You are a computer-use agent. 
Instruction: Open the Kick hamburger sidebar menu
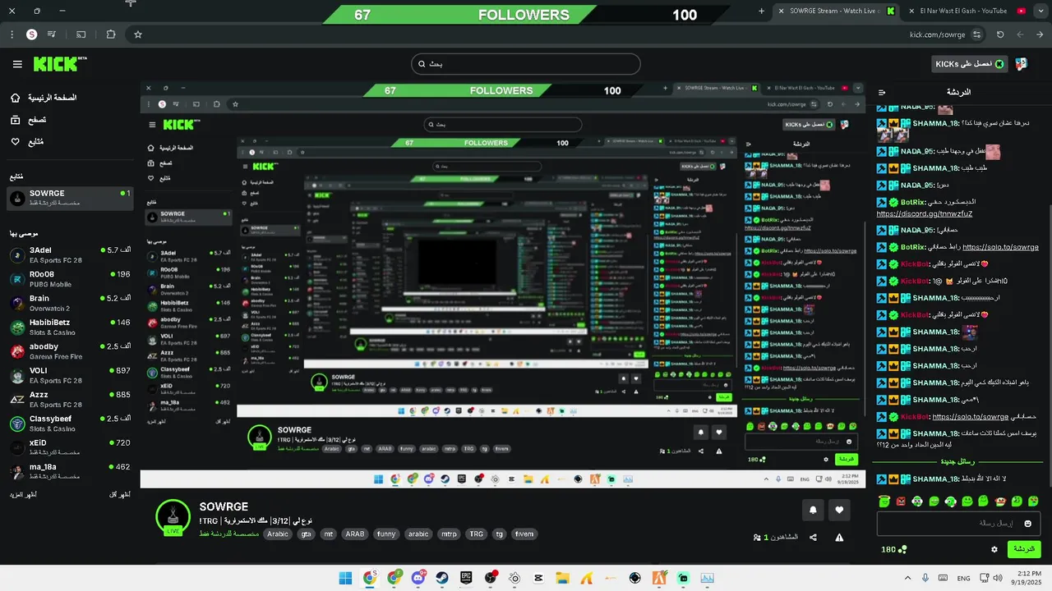point(17,64)
